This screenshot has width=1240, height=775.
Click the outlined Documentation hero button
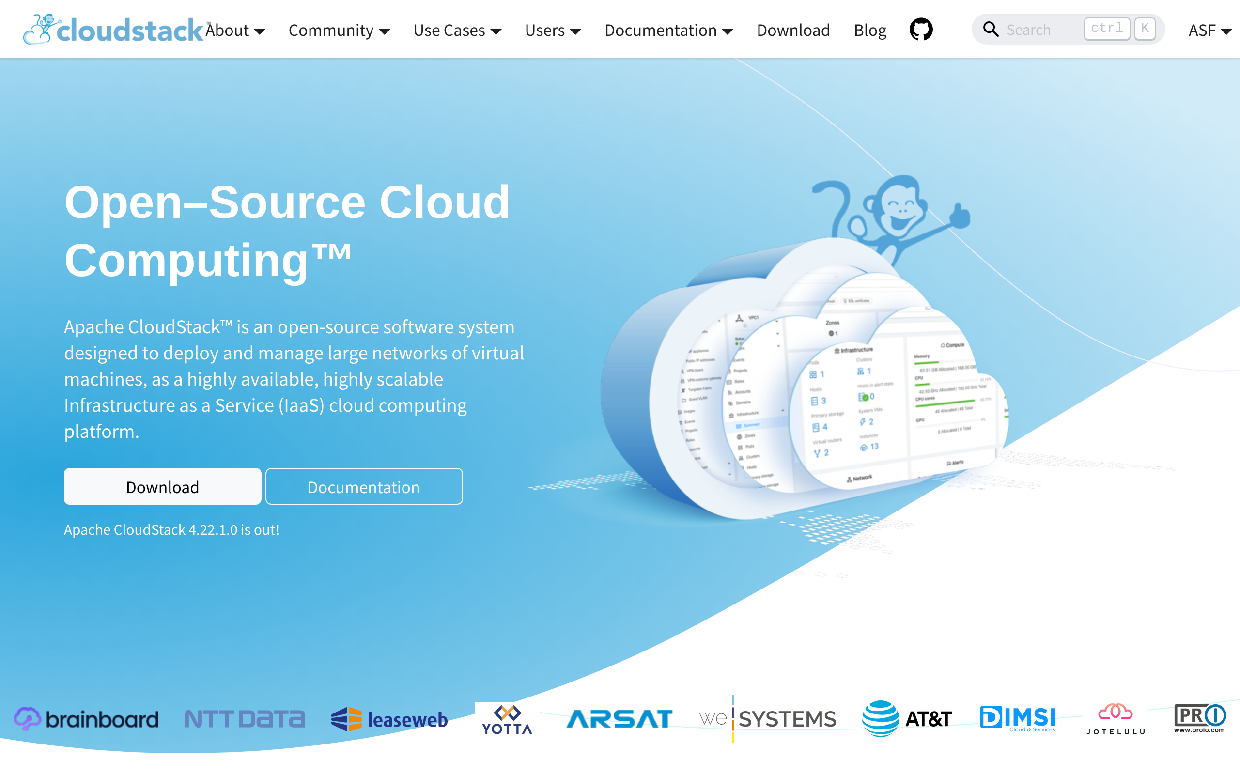(x=364, y=486)
